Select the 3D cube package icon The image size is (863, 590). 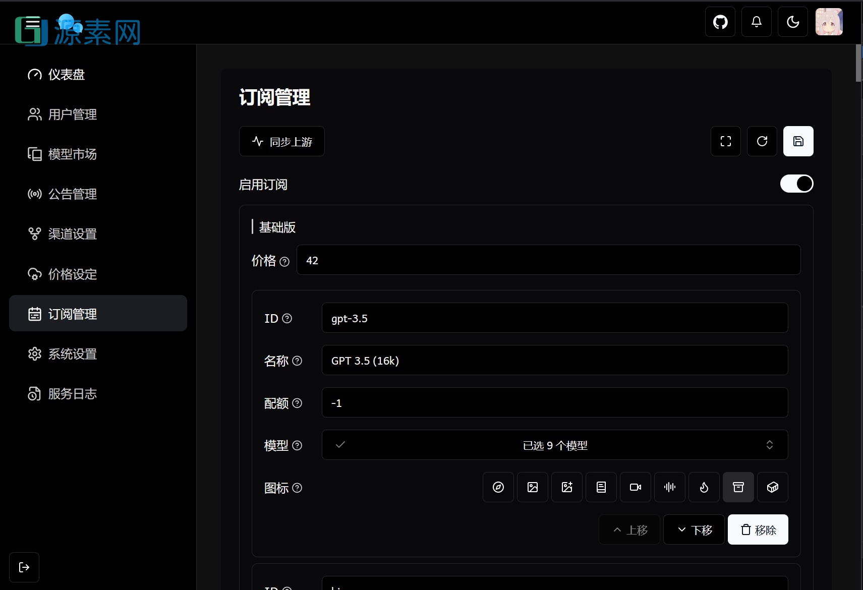tap(772, 487)
